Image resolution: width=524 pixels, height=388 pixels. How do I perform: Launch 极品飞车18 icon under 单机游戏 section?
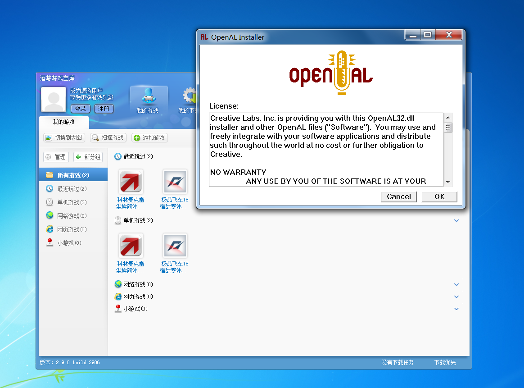(175, 246)
